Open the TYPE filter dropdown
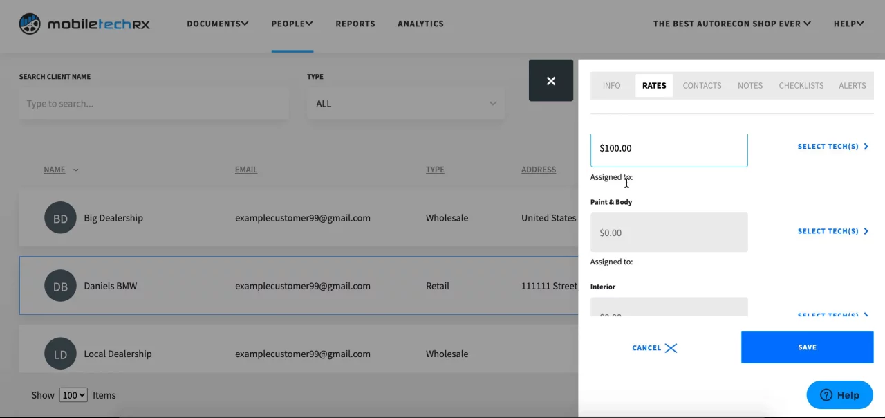This screenshot has height=418, width=885. point(405,103)
